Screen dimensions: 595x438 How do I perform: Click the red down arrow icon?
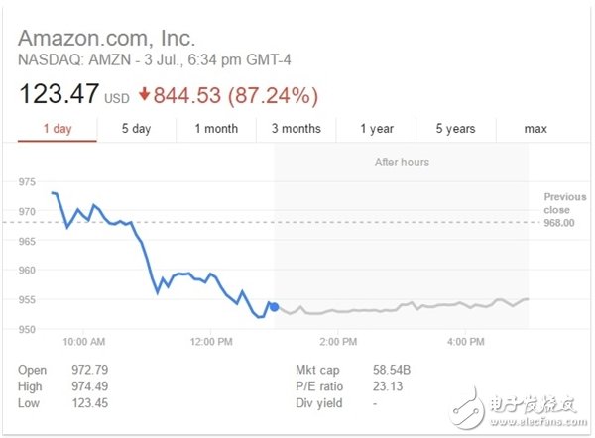pos(143,95)
